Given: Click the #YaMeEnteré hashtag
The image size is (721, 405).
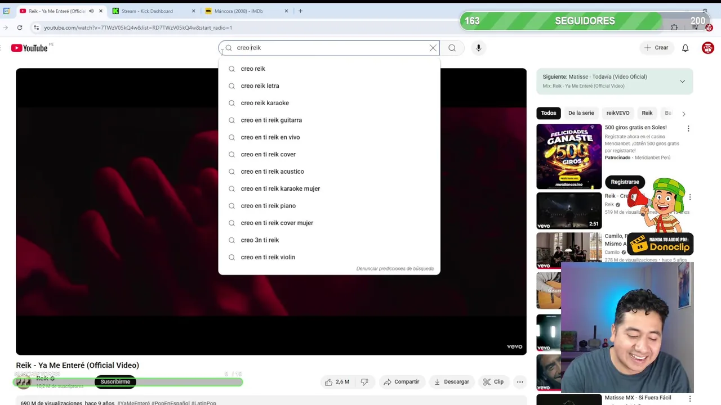Looking at the screenshot, I should [x=133, y=403].
